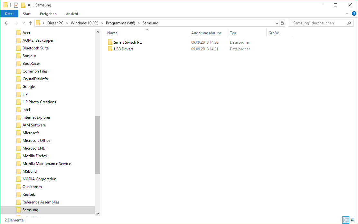Click the Microsoft Office folder icon
The height and width of the screenshot is (224, 358).
18,141
